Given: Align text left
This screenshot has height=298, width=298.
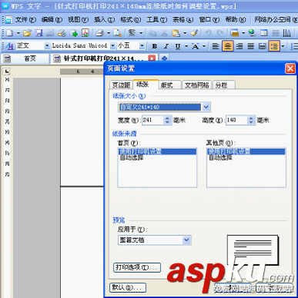Looking at the screenshot, I should (216, 46).
